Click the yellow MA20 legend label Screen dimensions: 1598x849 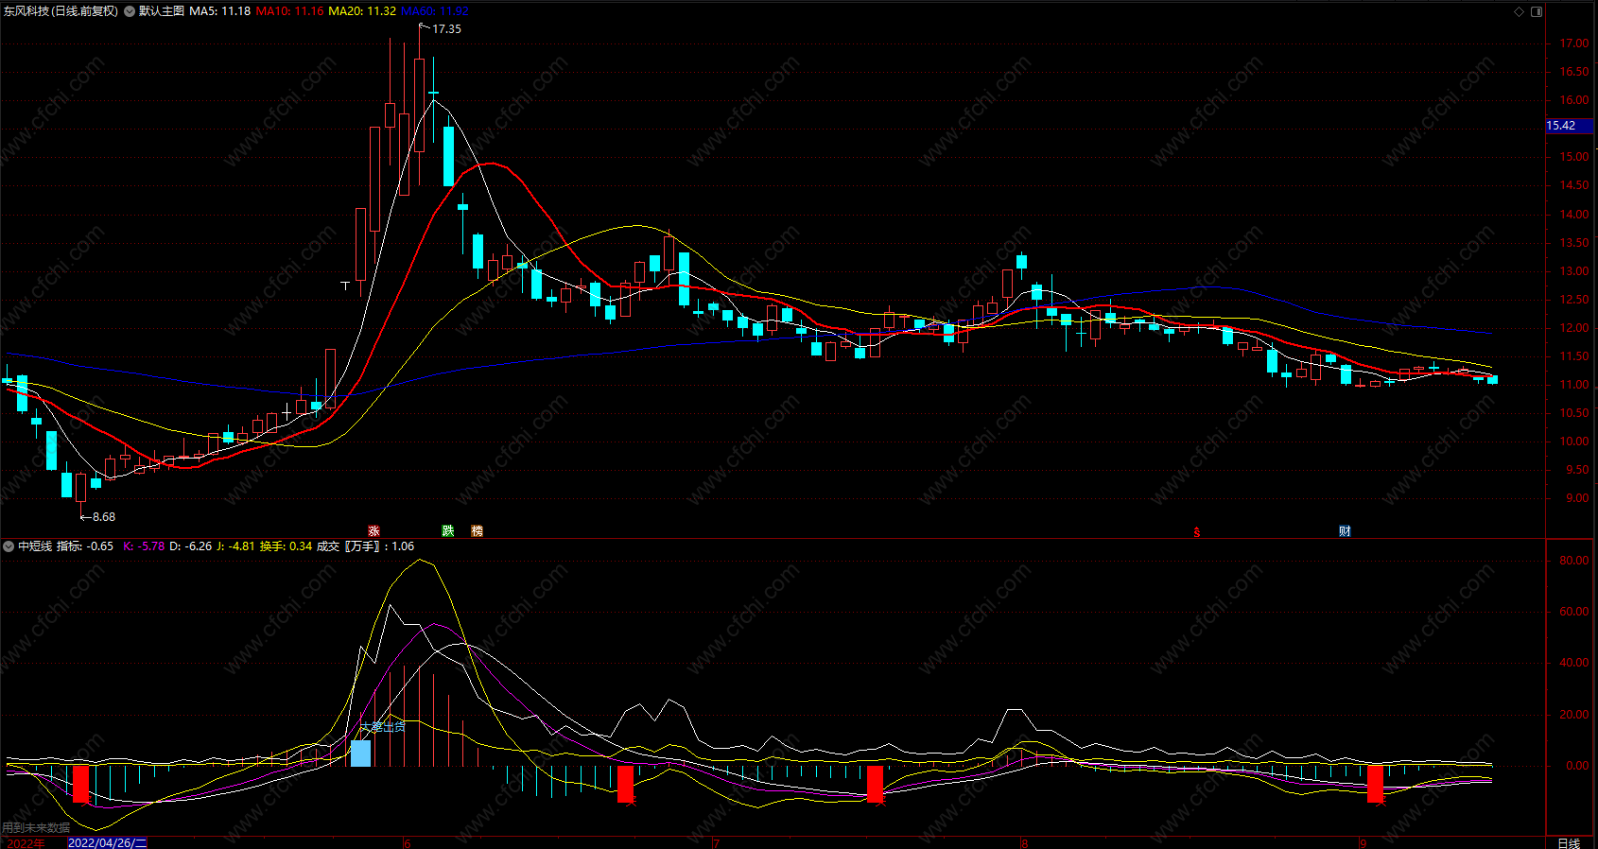coord(362,11)
